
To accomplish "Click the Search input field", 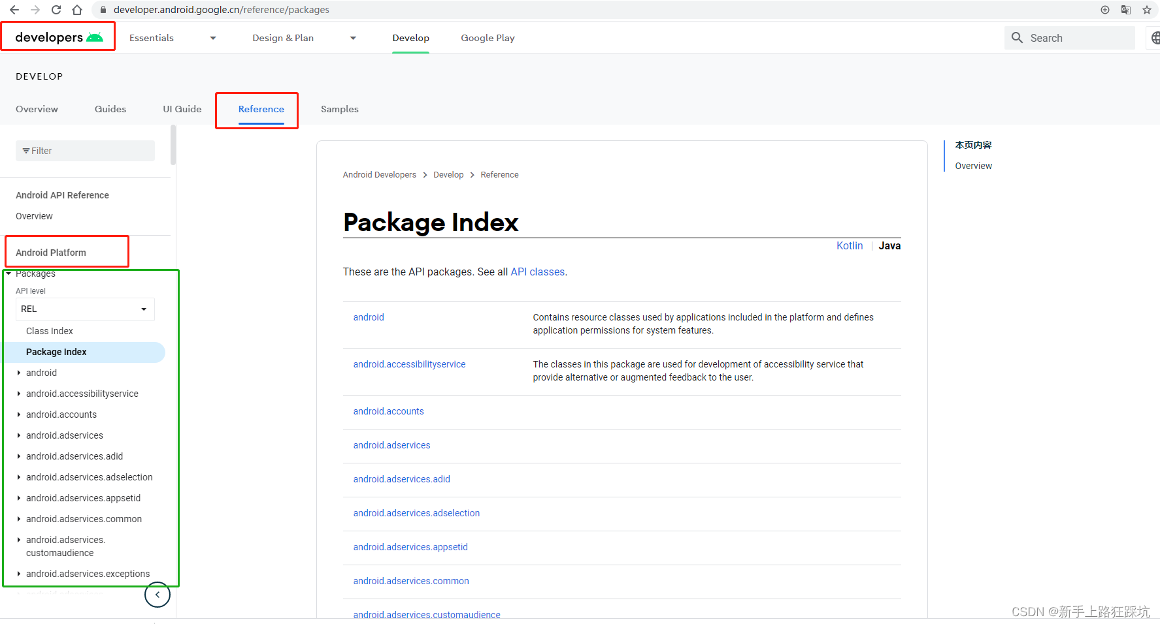I will (x=1069, y=38).
